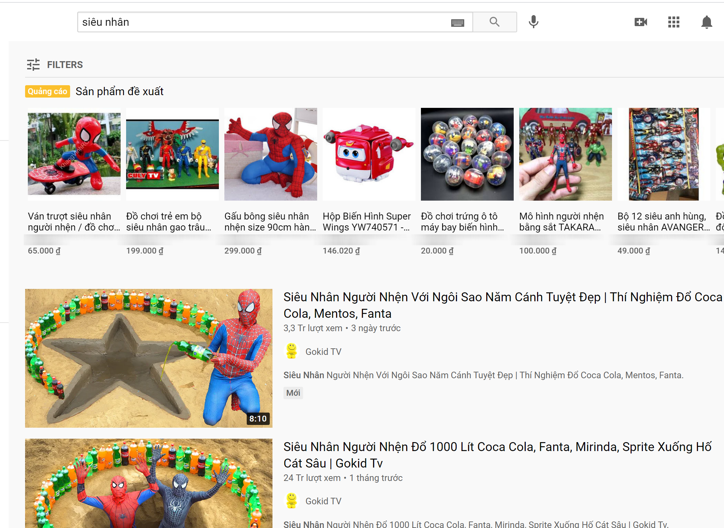Open Gokid TV channel name on star video
This screenshot has width=724, height=528.
coord(323,352)
